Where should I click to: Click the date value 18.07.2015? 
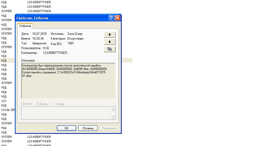39,34
